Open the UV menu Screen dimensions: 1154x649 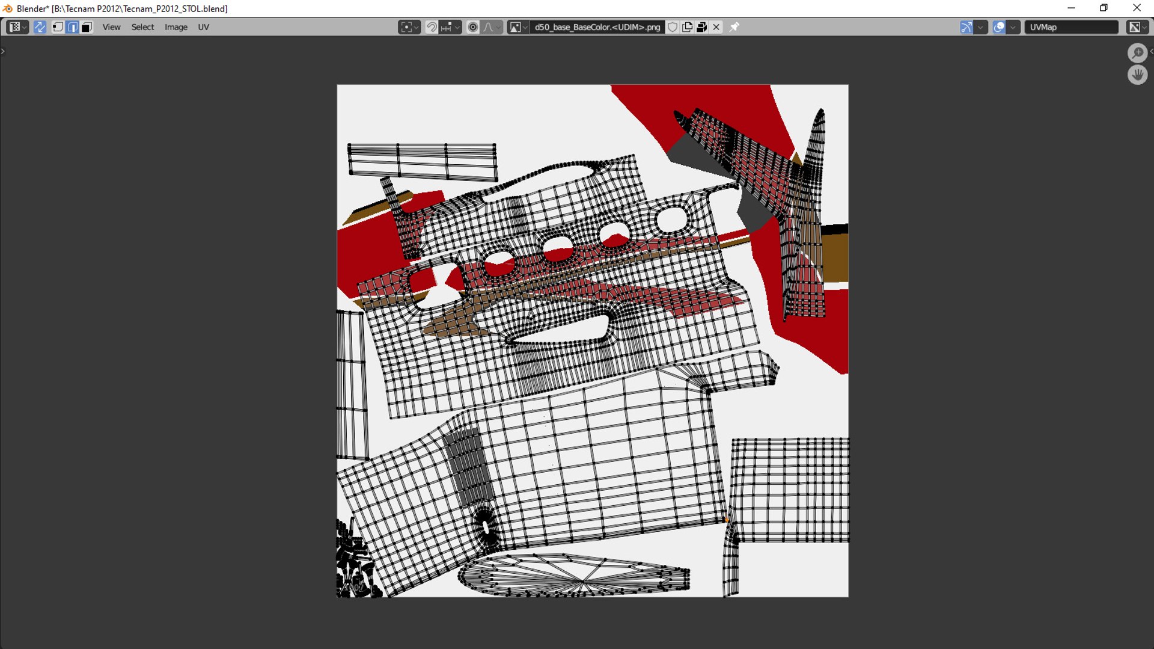[x=204, y=27]
